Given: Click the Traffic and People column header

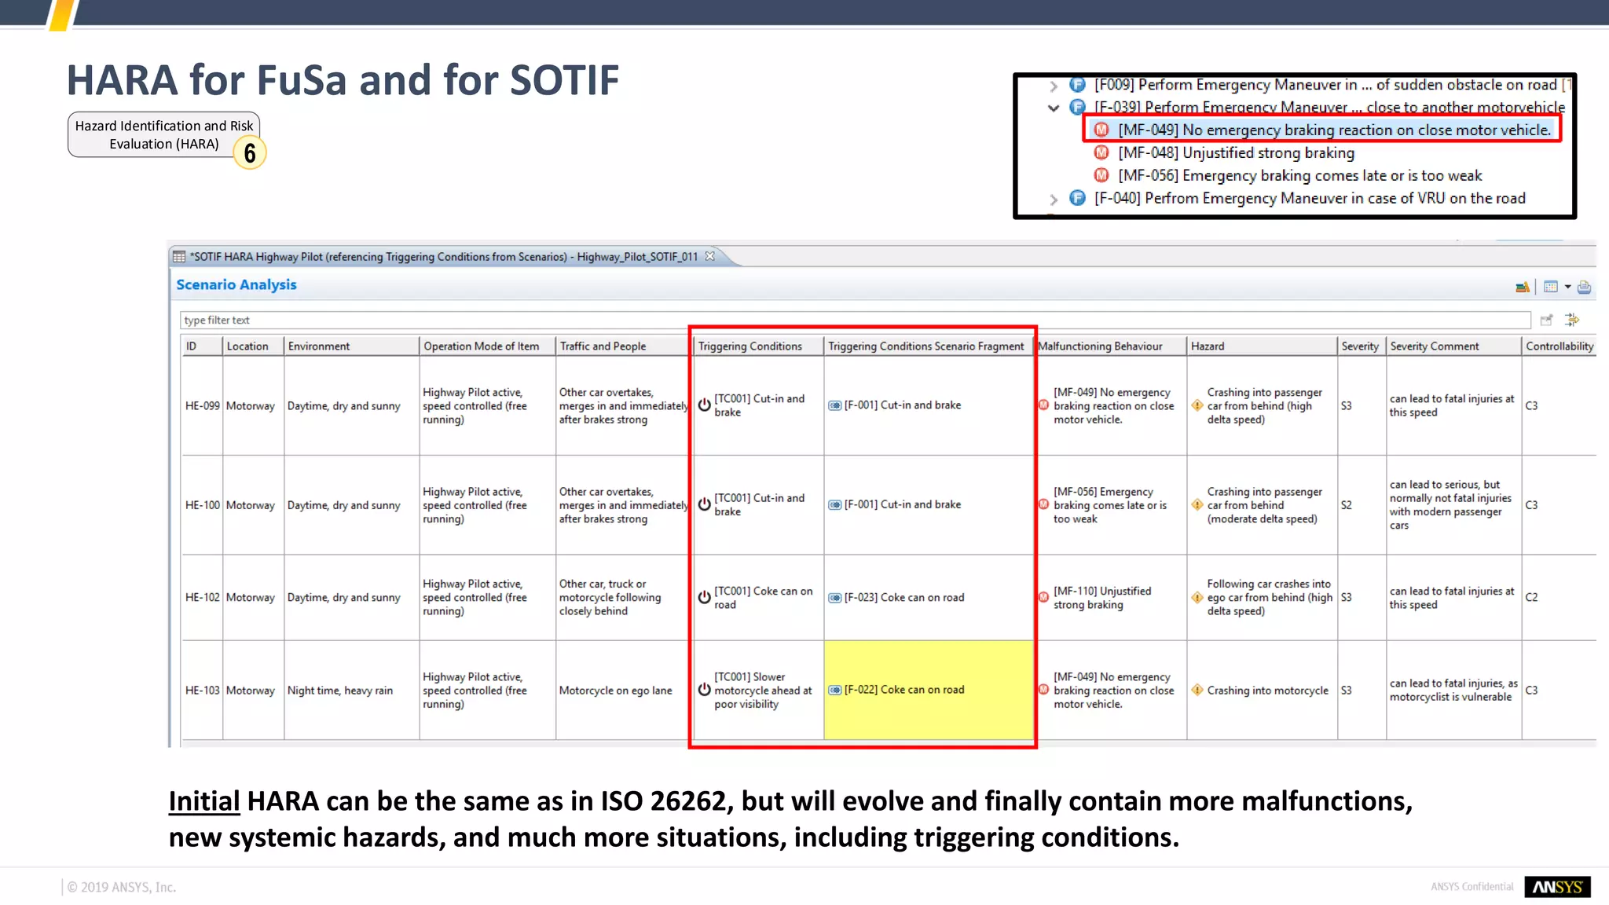Looking at the screenshot, I should 624,346.
